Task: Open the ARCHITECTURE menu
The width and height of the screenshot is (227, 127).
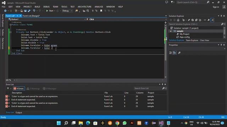Action: pyautogui.click(x=84, y=7)
